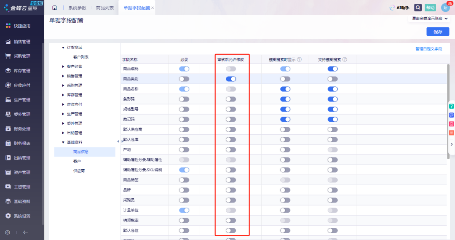Toggle 审核后允许修改 for 默认仓库

point(231,140)
